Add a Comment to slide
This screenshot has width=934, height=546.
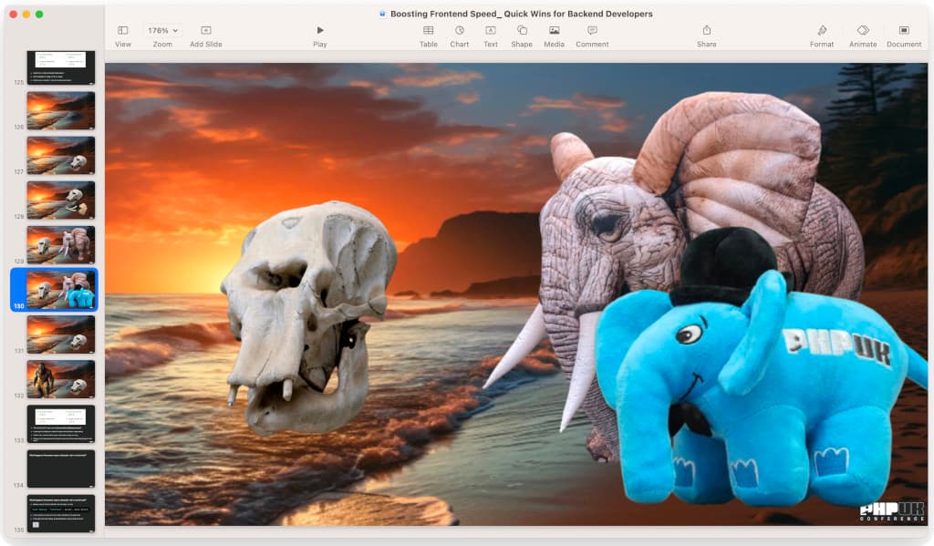click(591, 31)
